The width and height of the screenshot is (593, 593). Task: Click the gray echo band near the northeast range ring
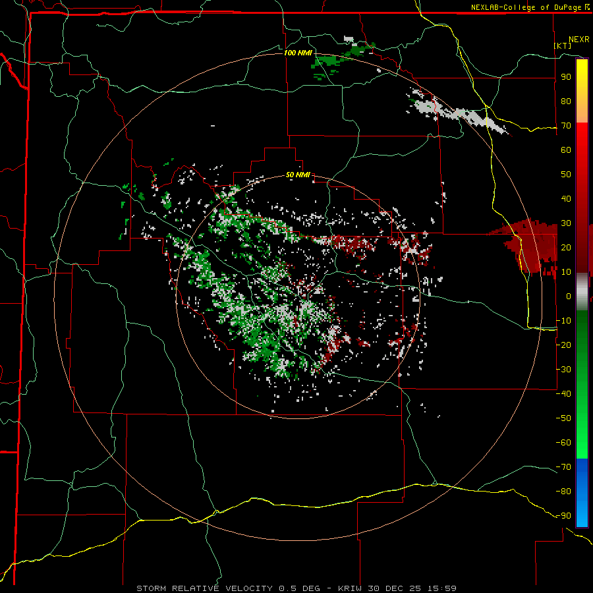pyautogui.click(x=459, y=113)
